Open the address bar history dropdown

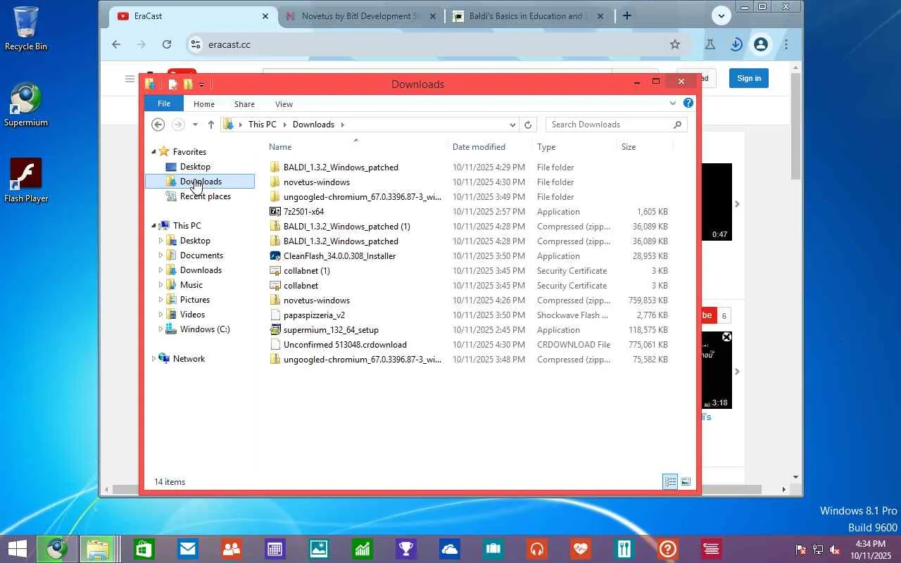pos(512,125)
